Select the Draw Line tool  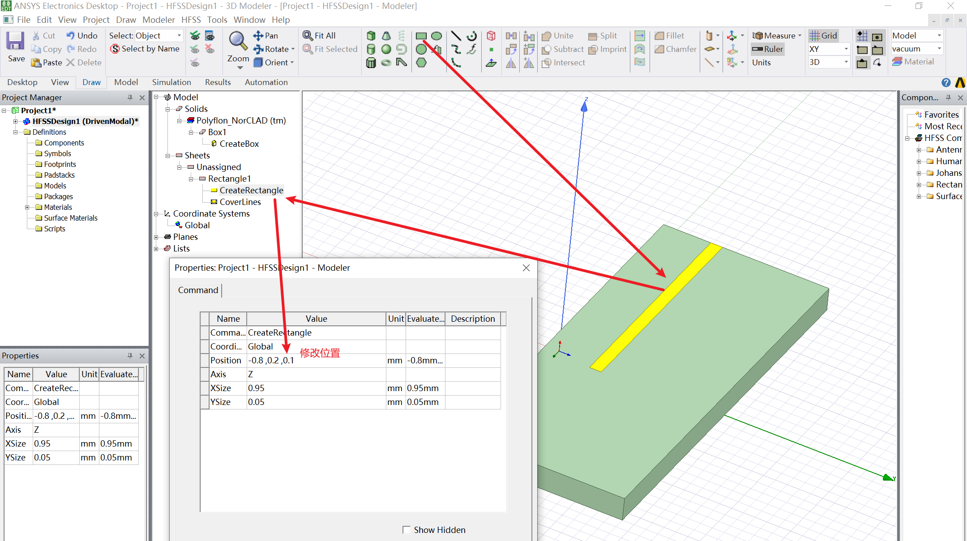tap(456, 36)
